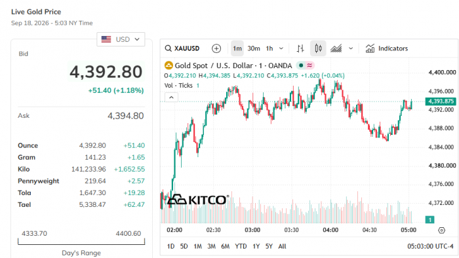
Task: Select the bars chart style icon
Action: pos(300,48)
